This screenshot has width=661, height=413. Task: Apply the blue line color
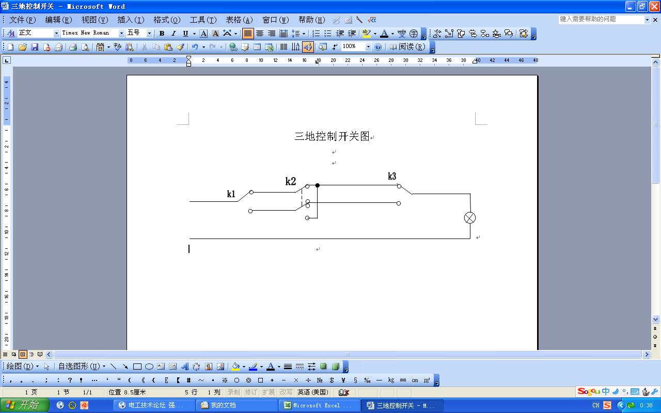coord(253,367)
